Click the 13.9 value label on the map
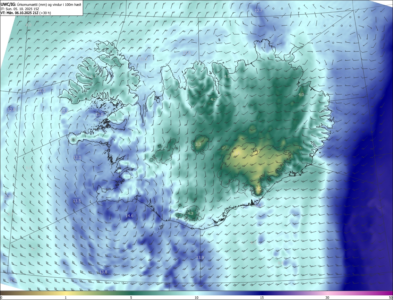 [x=200, y=257]
